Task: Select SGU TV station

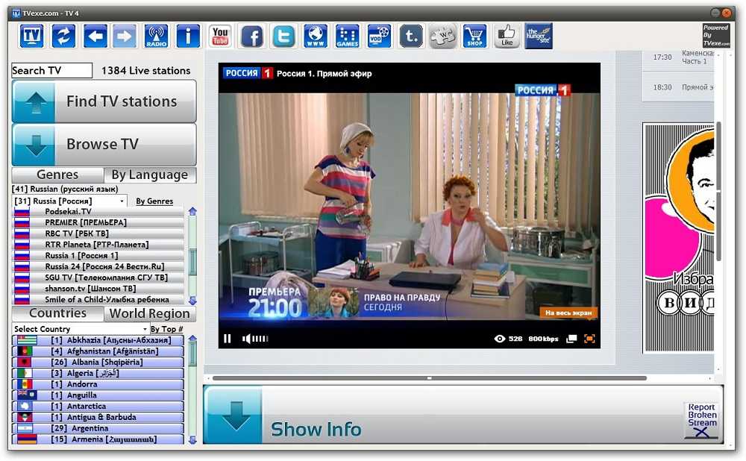Action: [98, 277]
